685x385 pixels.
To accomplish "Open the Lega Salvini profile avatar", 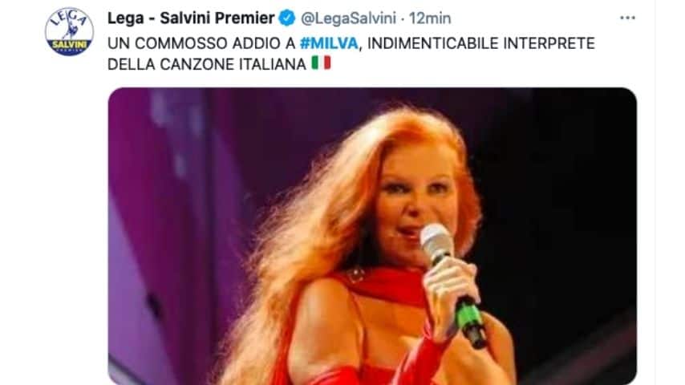I will point(69,31).
